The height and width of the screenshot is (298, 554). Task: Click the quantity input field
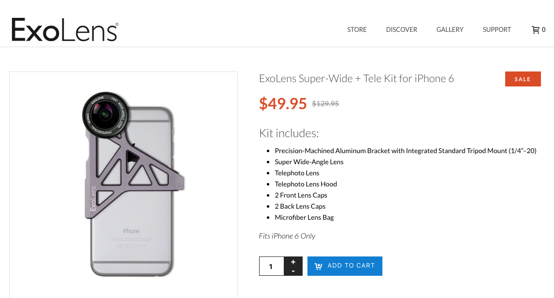(x=271, y=266)
